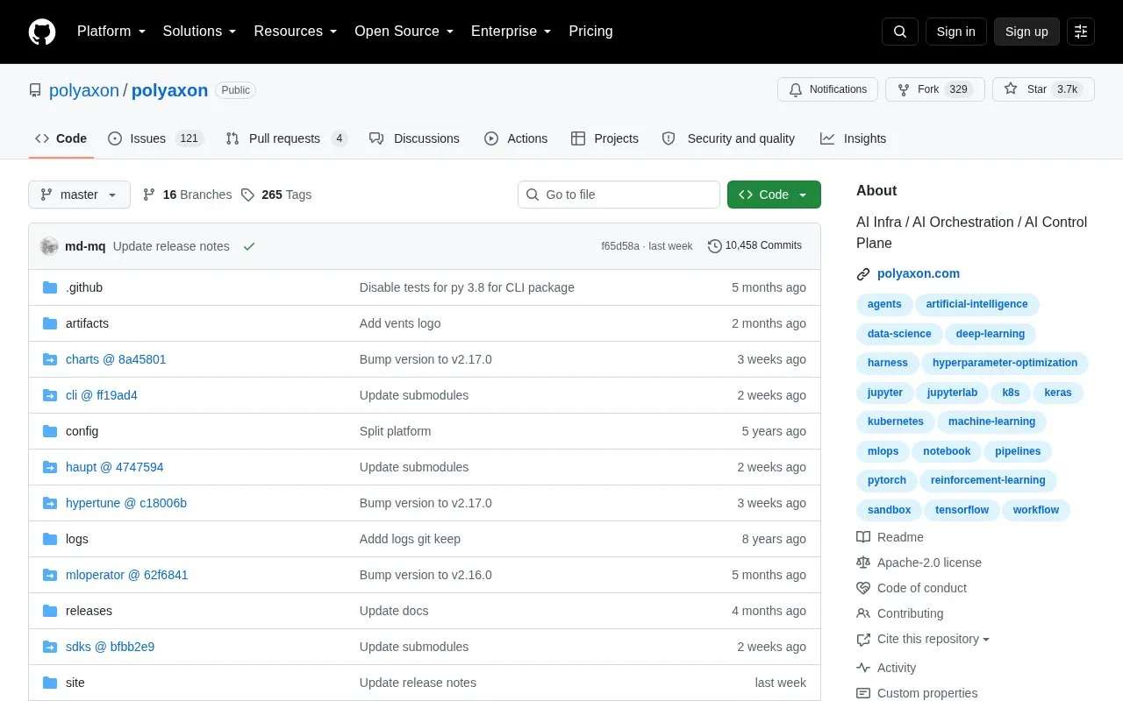Expand the green Code dropdown
1123x701 pixels.
774,195
